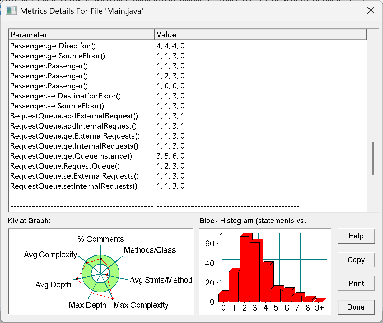Image resolution: width=383 pixels, height=323 pixels.
Task: Sort by the Value column header
Action: click(260, 35)
